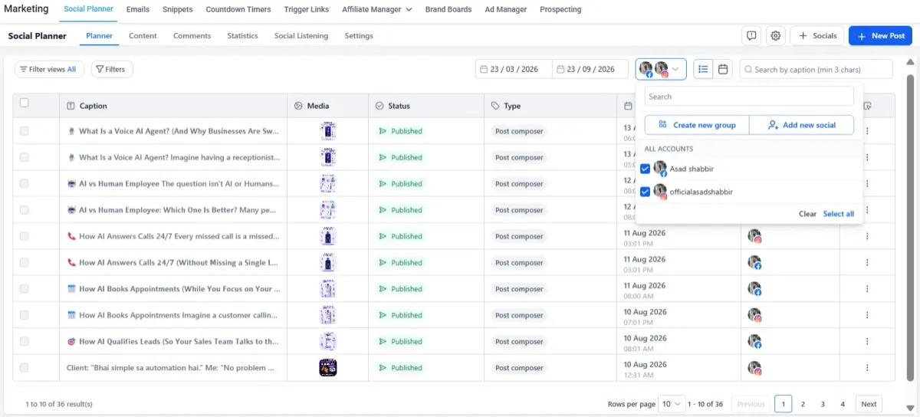Click three-dot menu for first Voice AI Agent row

pos(867,131)
